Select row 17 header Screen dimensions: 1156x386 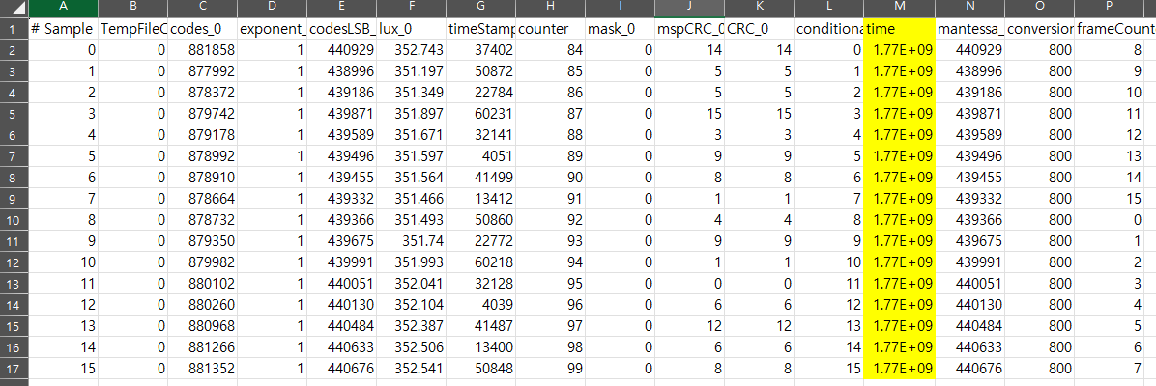[x=14, y=369]
